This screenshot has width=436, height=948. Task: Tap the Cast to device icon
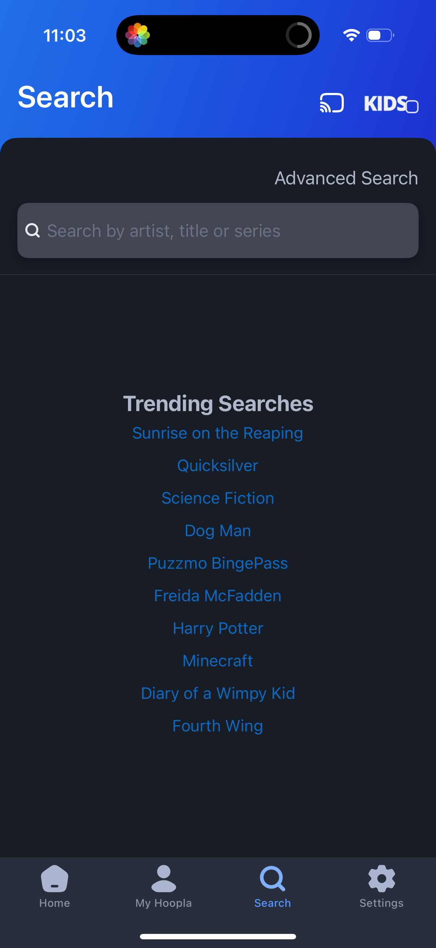coord(332,103)
